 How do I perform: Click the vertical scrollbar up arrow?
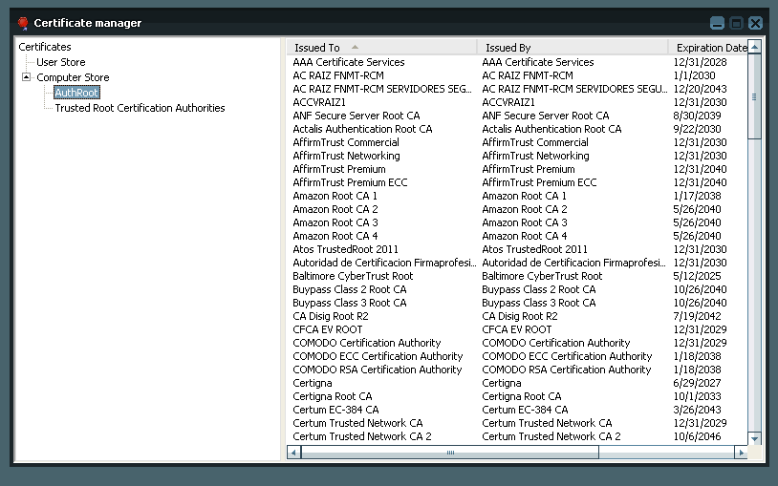pyautogui.click(x=754, y=47)
